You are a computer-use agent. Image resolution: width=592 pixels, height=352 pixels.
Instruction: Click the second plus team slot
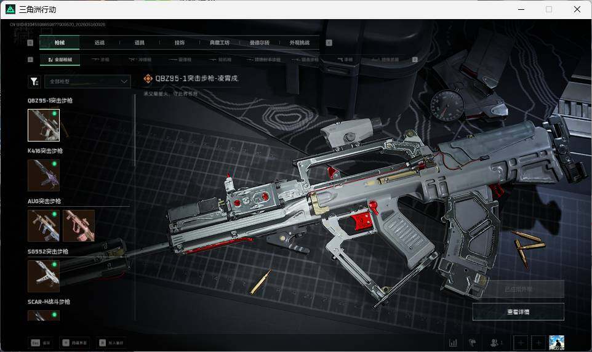(538, 343)
